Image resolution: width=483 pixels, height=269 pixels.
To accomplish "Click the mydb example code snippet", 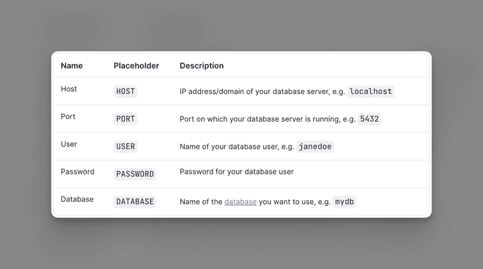I will click(345, 201).
